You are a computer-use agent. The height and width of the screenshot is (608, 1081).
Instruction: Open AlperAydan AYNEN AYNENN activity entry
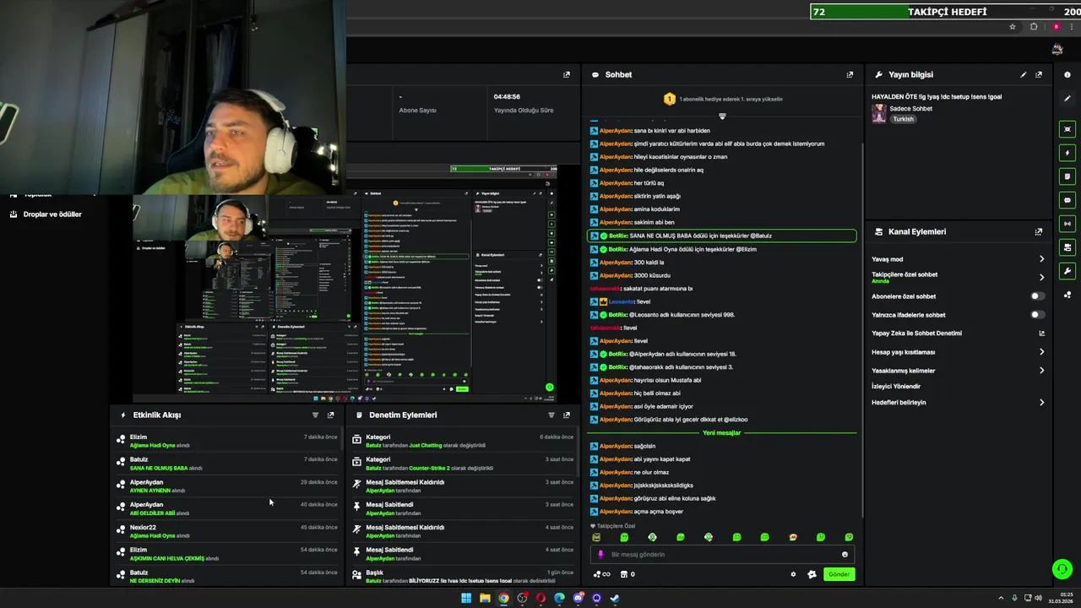click(228, 486)
